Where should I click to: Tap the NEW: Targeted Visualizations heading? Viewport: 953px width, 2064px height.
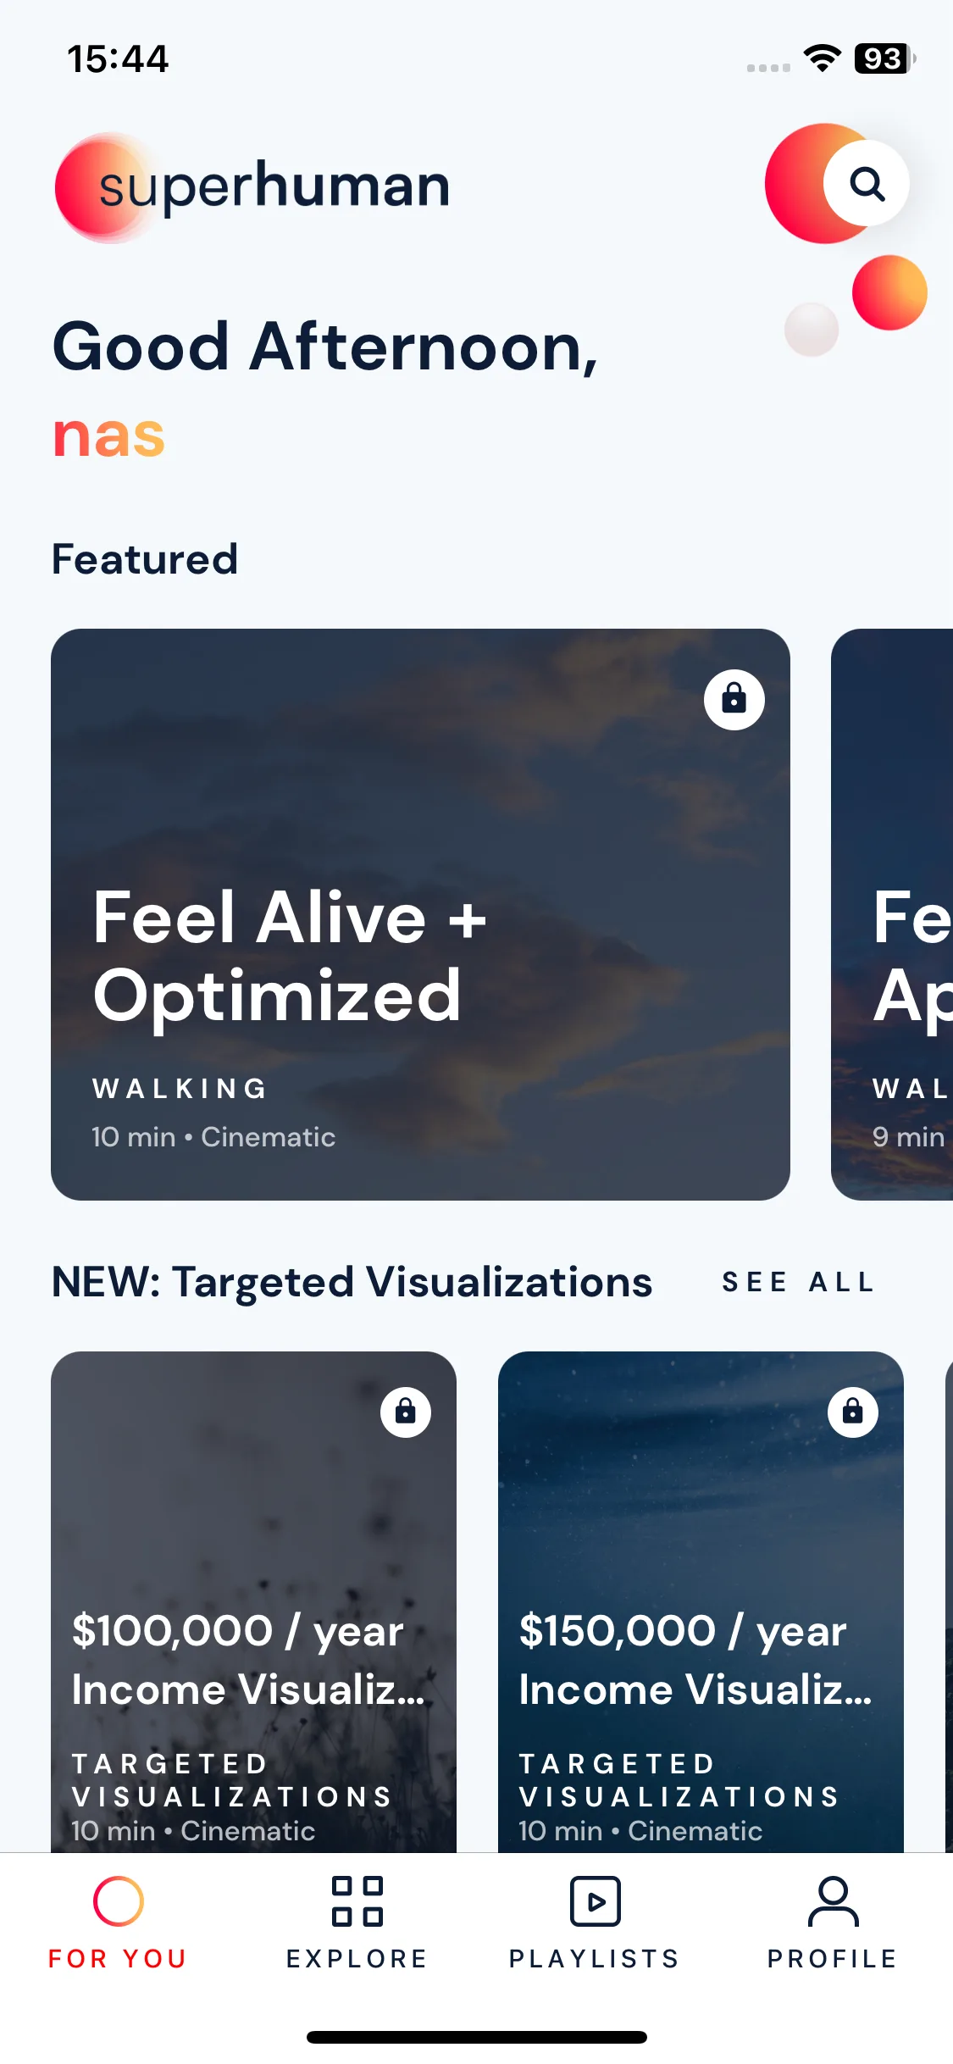tap(352, 1282)
